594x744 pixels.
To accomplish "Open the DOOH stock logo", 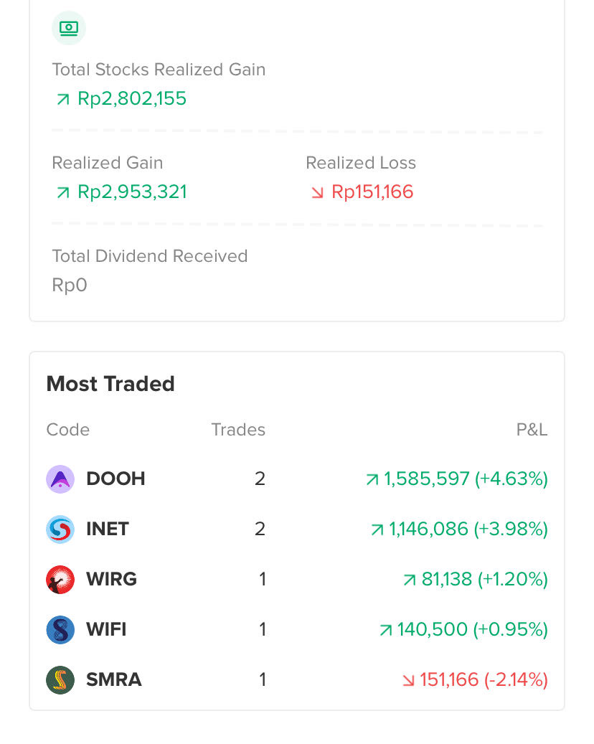I will [60, 479].
